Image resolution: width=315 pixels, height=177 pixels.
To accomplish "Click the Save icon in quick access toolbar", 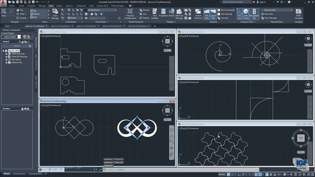I will coord(17,2).
